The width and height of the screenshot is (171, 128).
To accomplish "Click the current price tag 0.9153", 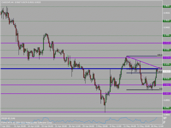I will [167, 72].
